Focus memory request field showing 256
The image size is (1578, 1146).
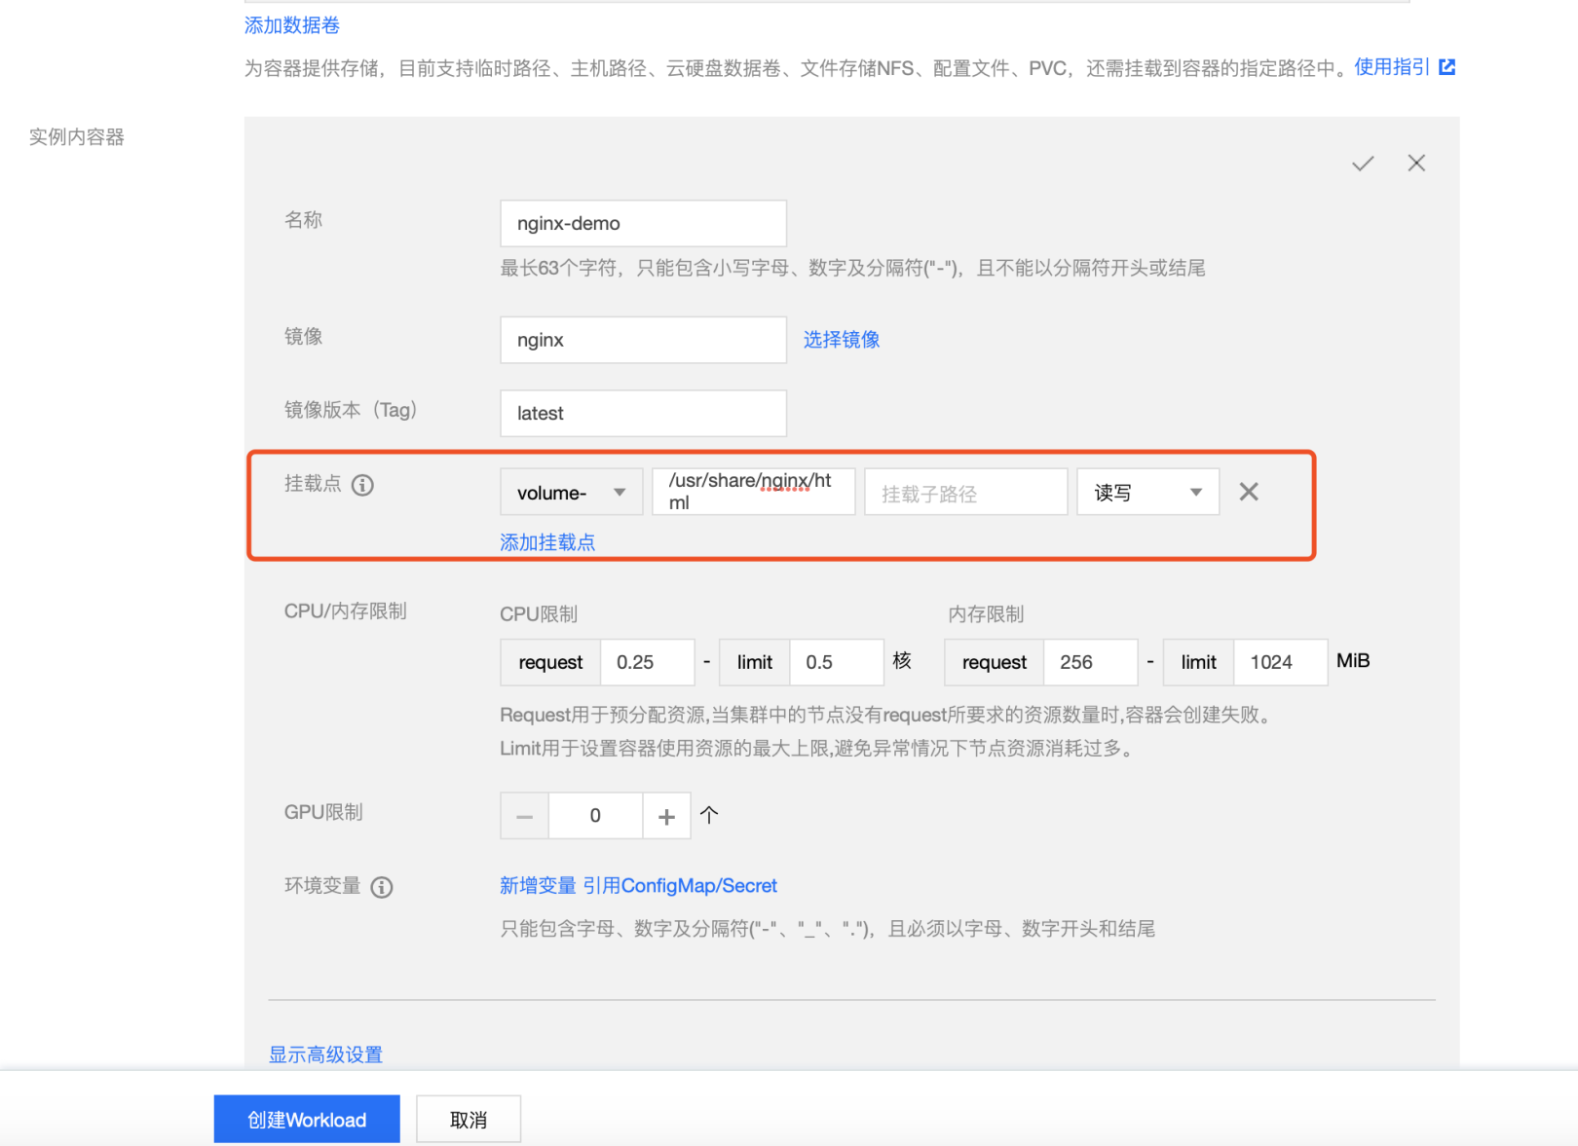pyautogui.click(x=1091, y=663)
